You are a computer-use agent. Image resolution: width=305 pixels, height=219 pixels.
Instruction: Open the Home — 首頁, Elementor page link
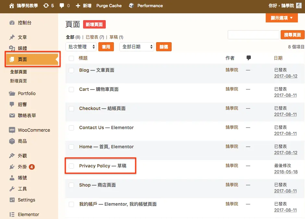tap(106, 147)
